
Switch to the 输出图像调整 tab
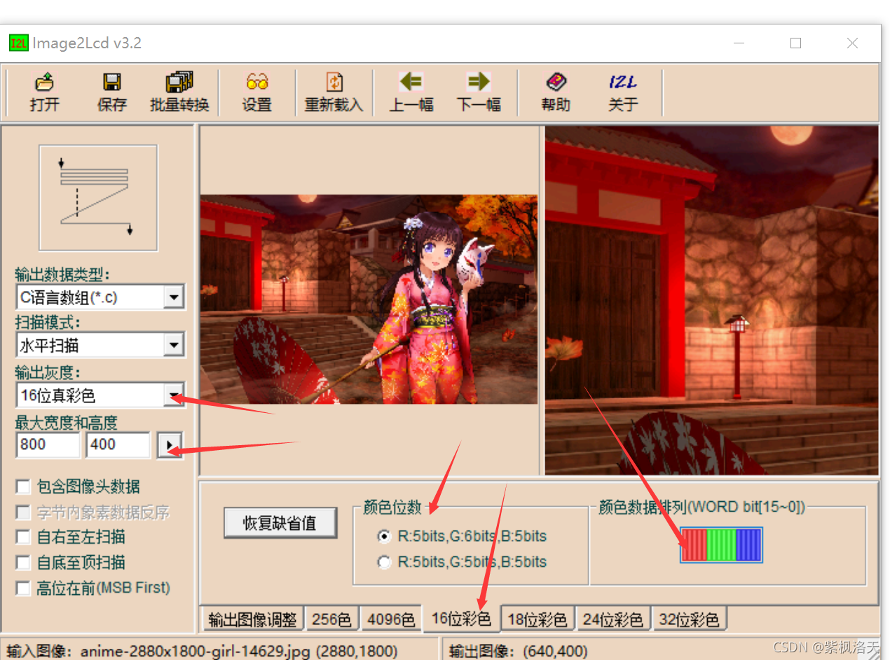pos(252,619)
